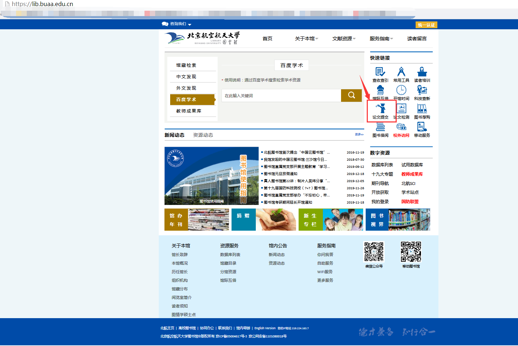Select the 读者培训 icon
This screenshot has height=346, width=518.
pyautogui.click(x=422, y=72)
